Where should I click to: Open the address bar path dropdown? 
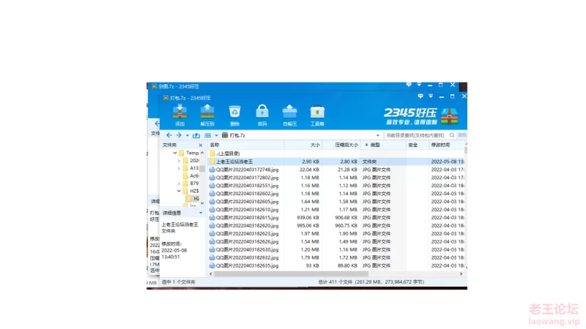point(378,135)
